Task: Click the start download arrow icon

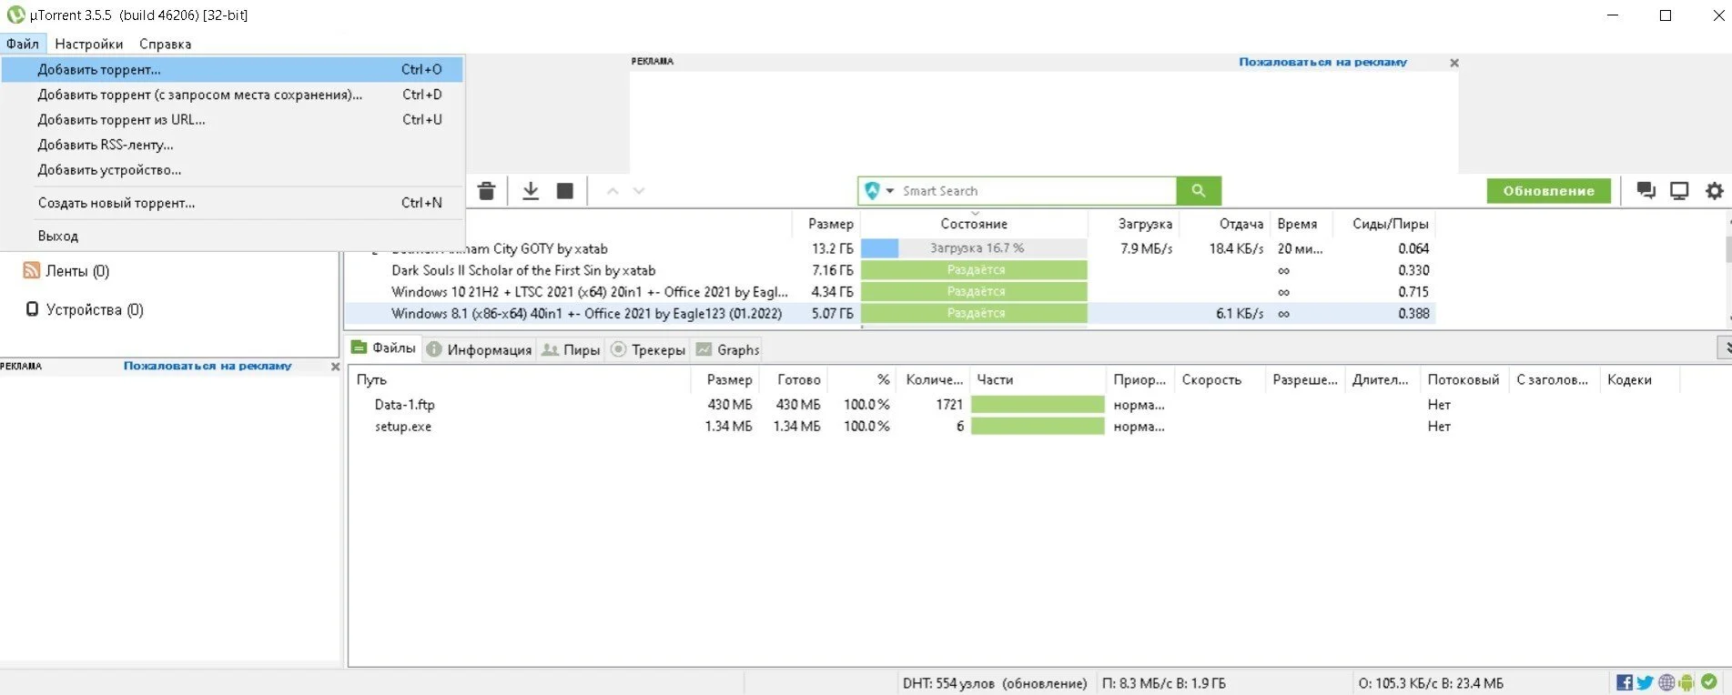Action: [x=531, y=191]
